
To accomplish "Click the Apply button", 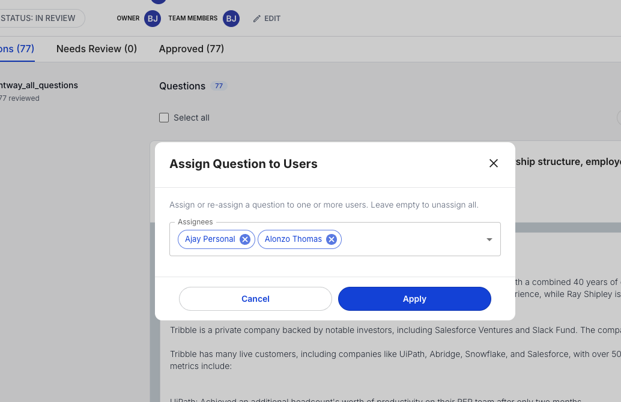I will (414, 299).
